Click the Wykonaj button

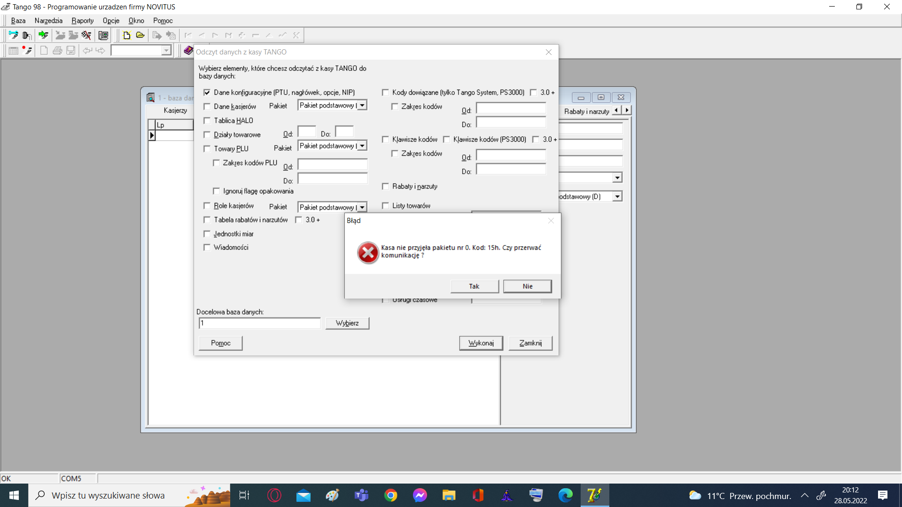pyautogui.click(x=481, y=343)
